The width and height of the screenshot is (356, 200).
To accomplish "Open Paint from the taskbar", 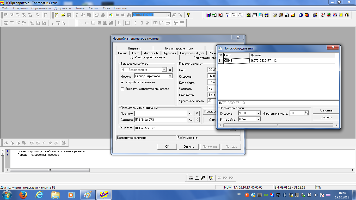I will [x=87, y=195].
